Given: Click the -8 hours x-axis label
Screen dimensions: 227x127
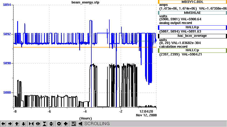Looking at the screenshot, I should click(x=15, y=112).
